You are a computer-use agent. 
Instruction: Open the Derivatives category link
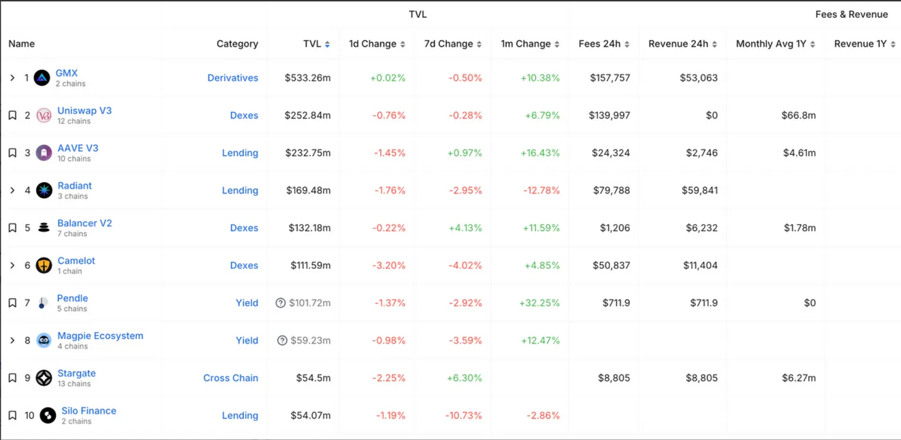(232, 78)
